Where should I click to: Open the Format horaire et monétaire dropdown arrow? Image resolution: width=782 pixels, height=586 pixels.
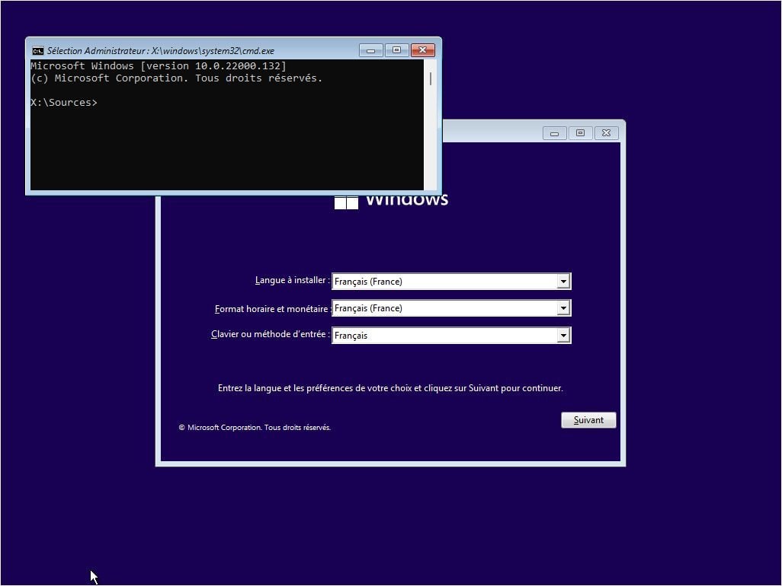tap(563, 308)
